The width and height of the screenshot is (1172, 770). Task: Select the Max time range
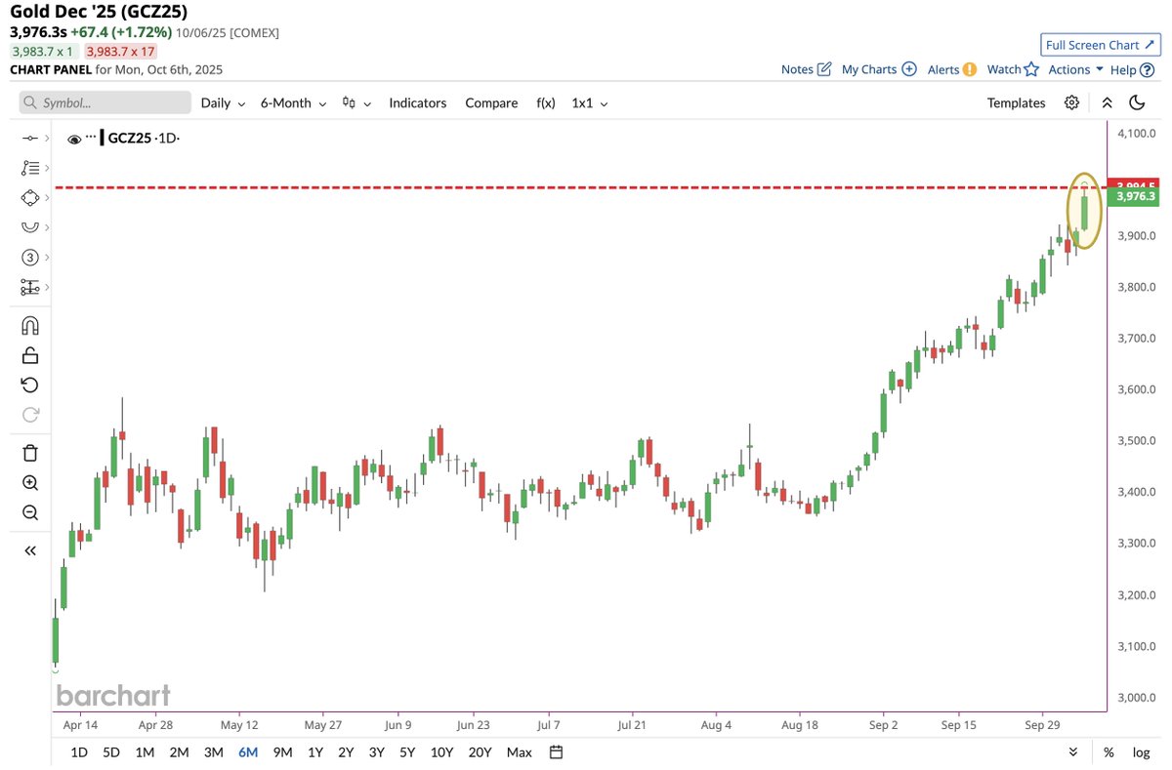[520, 752]
